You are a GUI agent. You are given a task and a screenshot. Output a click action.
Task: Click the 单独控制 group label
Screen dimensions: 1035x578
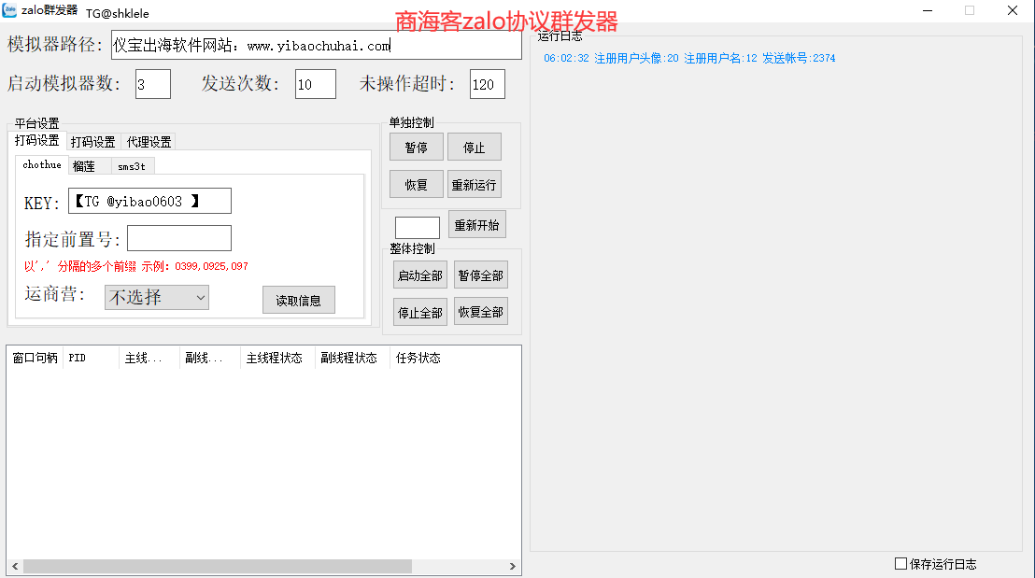pyautogui.click(x=411, y=122)
